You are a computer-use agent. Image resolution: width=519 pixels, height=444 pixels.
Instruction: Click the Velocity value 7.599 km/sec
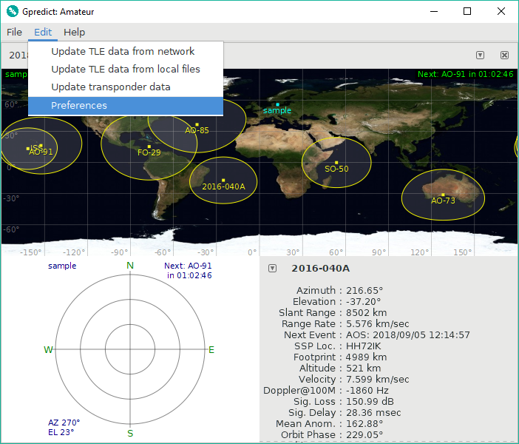coord(377,380)
